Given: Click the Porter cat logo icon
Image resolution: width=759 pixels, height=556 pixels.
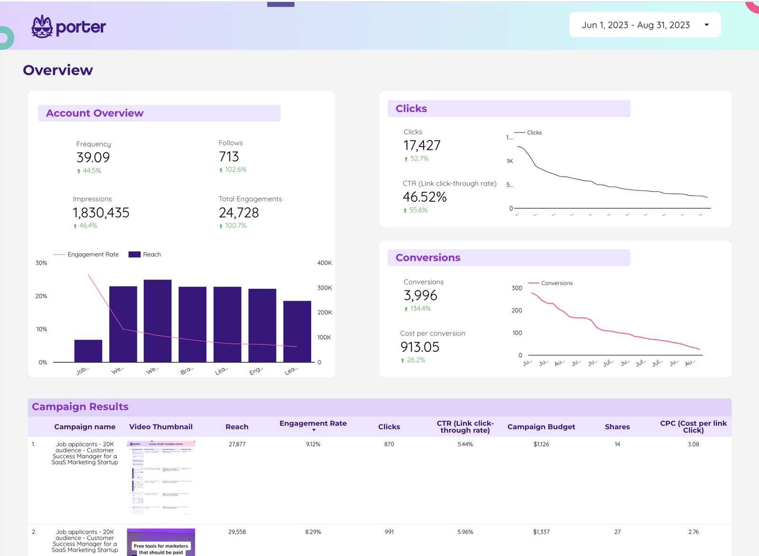Looking at the screenshot, I should coord(42,27).
